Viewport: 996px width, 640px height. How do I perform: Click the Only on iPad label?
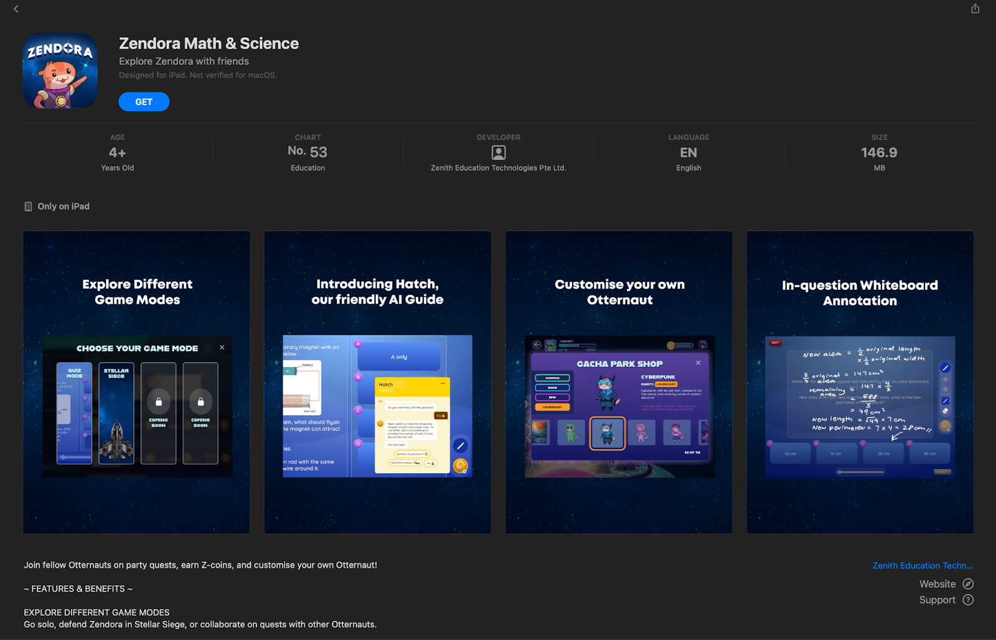pos(63,206)
